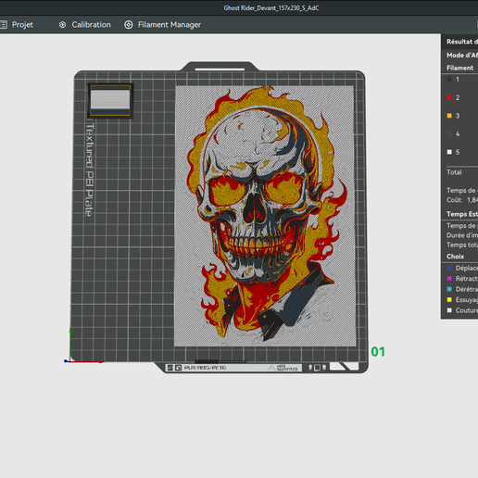Screen dimensions: 478x478
Task: Click the Coût: 1,84 value
Action: 462,200
